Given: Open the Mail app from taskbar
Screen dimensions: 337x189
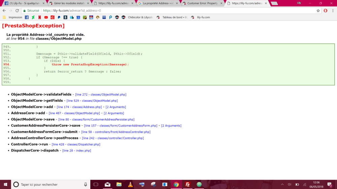Looking at the screenshot, I should (x=108, y=185).
